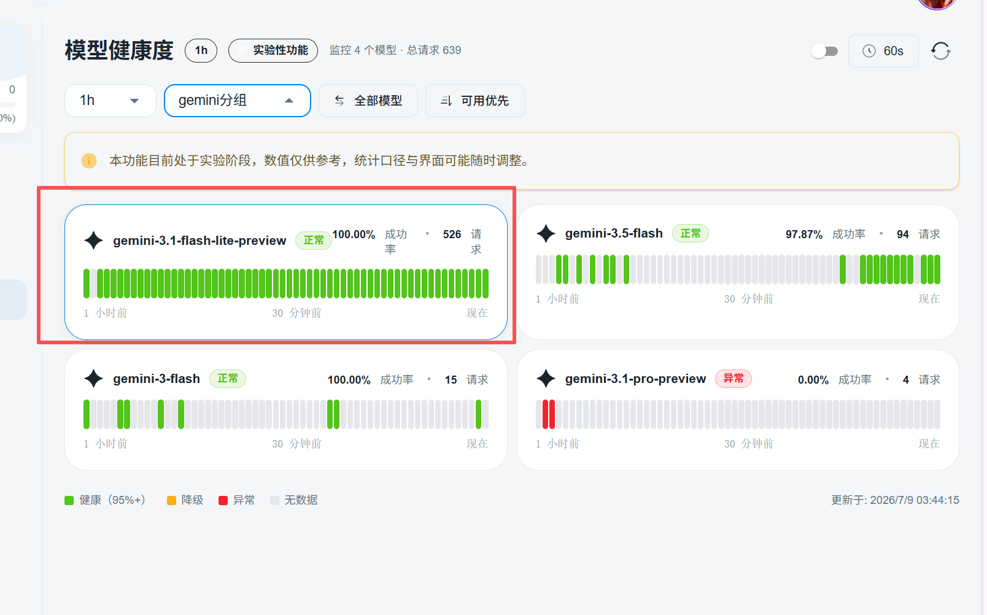Click 1 小时前 label under gemini-3-flash
Screen dimensions: 987x615
click(x=106, y=444)
